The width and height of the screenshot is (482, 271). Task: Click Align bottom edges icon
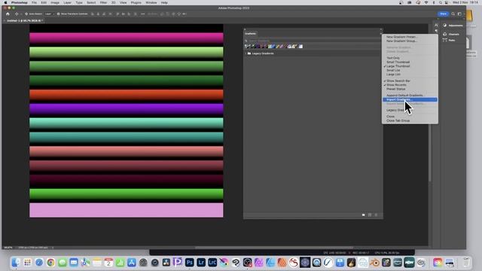pyautogui.click(x=129, y=14)
